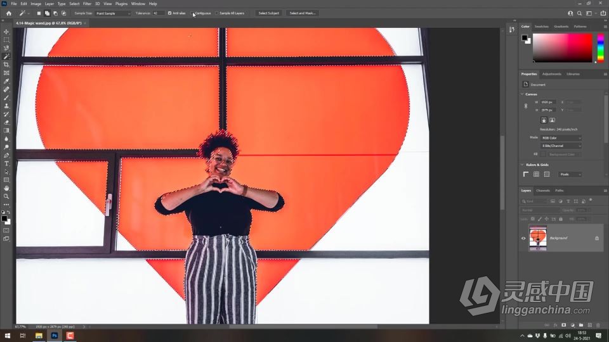The height and width of the screenshot is (342, 609).
Task: Click the foreground color swatch in toolbox
Action: [x=4, y=218]
